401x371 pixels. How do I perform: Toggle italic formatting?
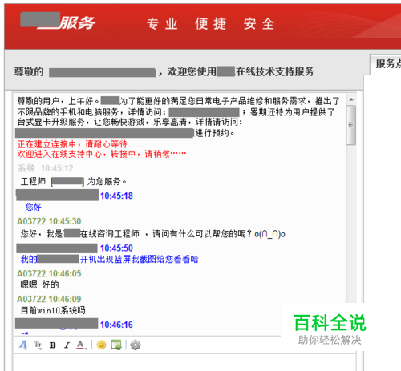(67, 345)
